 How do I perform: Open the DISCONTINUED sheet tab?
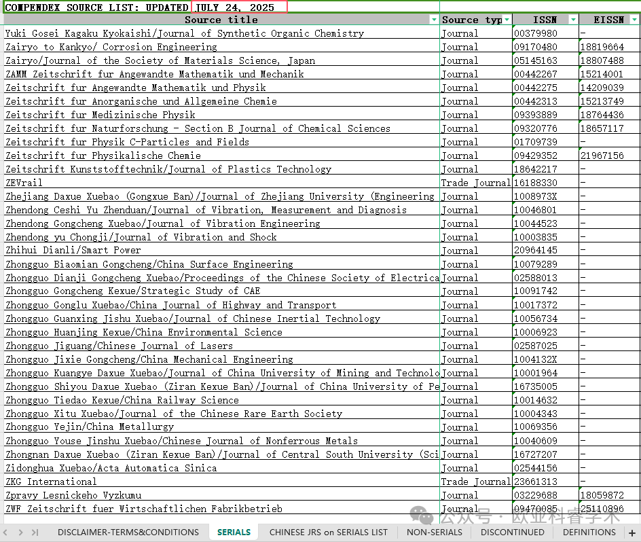pos(512,532)
